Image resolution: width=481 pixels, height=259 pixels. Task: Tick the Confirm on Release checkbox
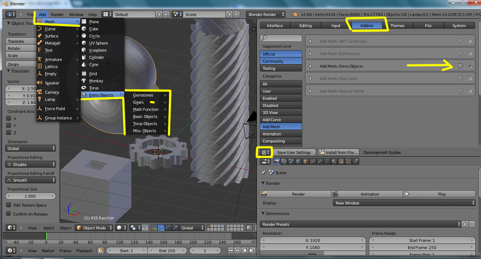pyautogui.click(x=9, y=214)
